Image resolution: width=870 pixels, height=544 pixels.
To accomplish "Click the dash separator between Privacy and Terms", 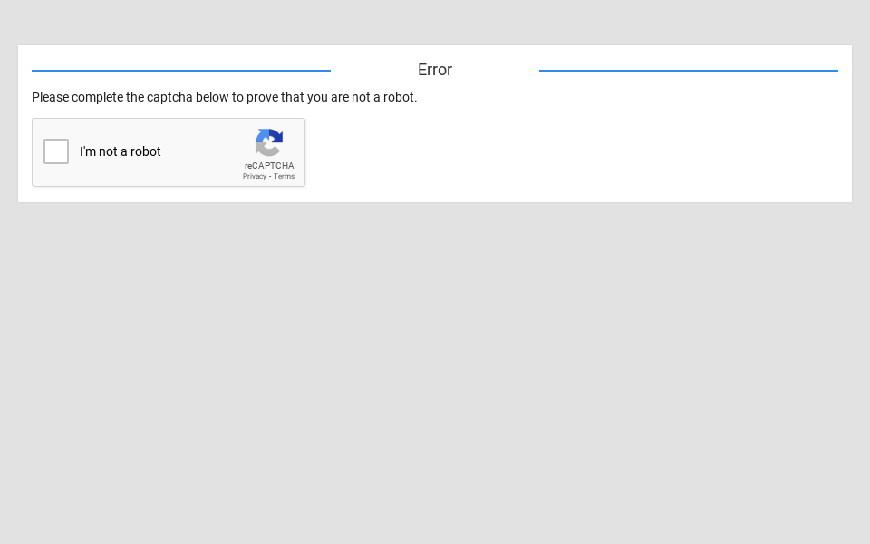I will (x=270, y=176).
